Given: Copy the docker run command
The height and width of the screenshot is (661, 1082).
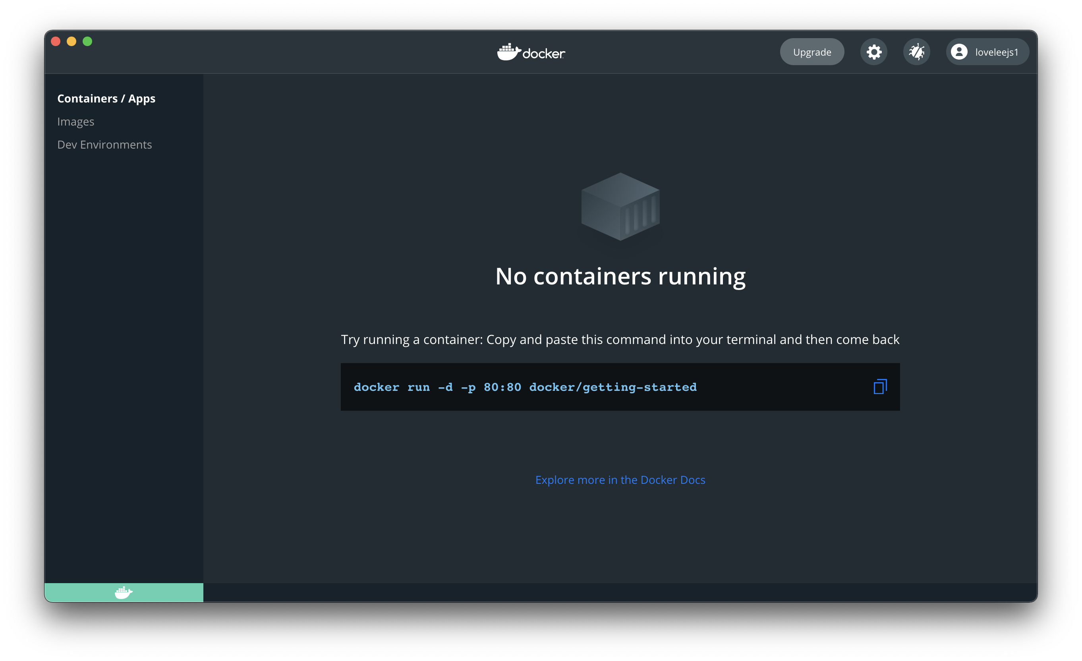Looking at the screenshot, I should pyautogui.click(x=879, y=387).
